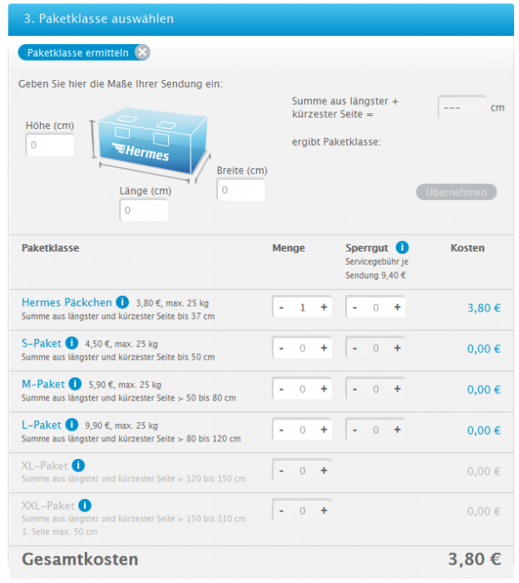Click the Breite (cm) input field
This screenshot has height=583, width=519.
tap(241, 190)
